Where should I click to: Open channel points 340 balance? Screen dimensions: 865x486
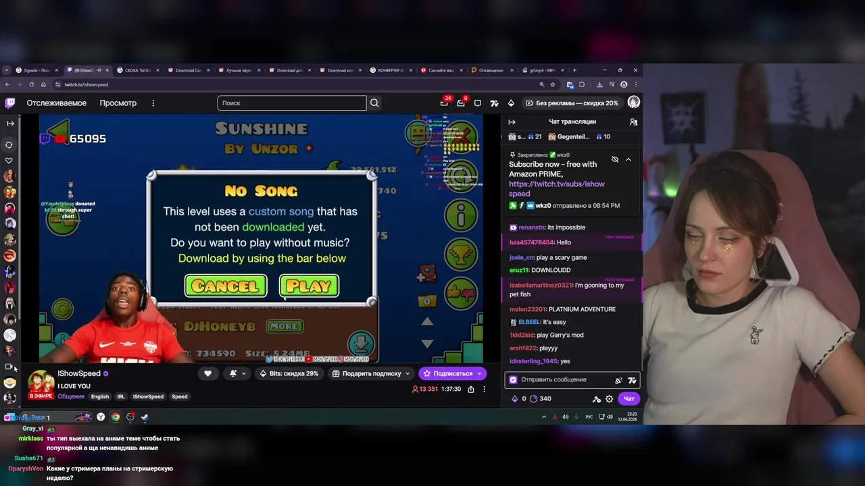point(539,398)
